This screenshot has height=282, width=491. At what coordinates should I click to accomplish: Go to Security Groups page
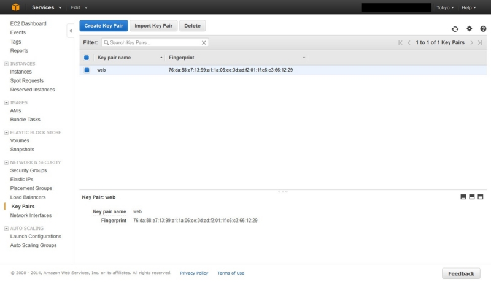pyautogui.click(x=28, y=170)
